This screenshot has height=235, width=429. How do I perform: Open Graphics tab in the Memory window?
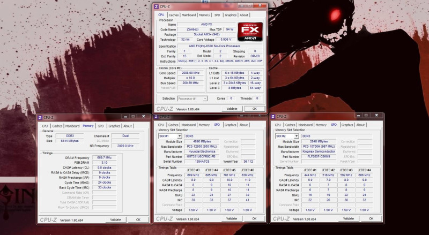click(x=114, y=126)
